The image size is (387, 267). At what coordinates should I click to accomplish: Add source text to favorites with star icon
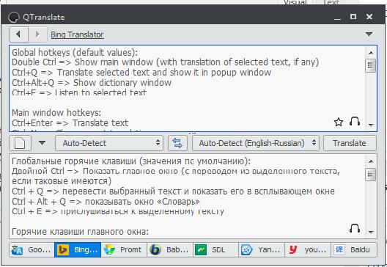coord(339,122)
